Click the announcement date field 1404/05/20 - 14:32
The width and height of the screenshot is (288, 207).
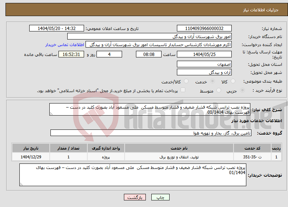point(57,29)
